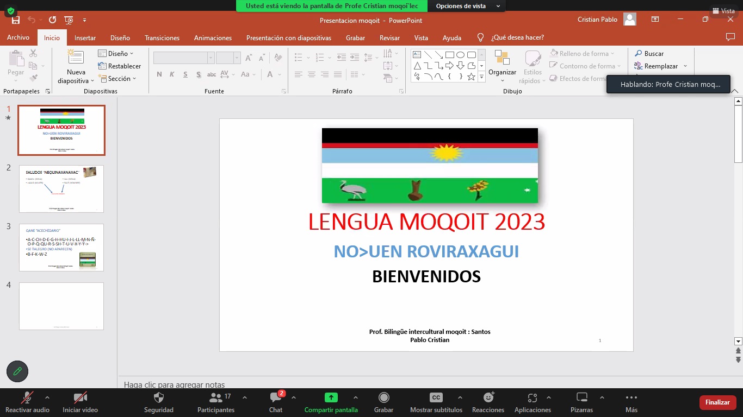The width and height of the screenshot is (743, 417).
Task: Click the Grabar record icon in Zoom
Action: tap(383, 398)
